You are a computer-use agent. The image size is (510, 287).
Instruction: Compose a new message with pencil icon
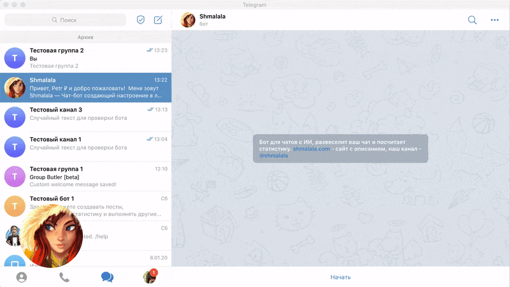click(158, 20)
